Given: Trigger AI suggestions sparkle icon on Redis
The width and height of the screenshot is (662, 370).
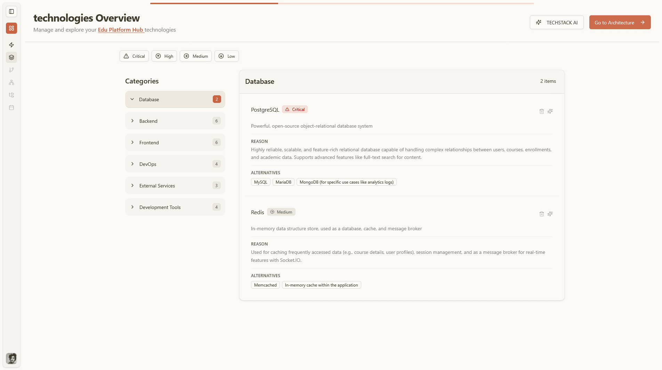Looking at the screenshot, I should 550,214.
